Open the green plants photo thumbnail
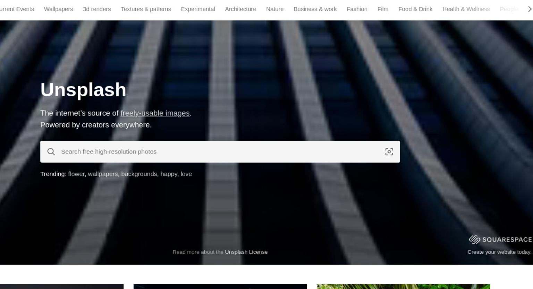This screenshot has width=533, height=289. coord(403,287)
